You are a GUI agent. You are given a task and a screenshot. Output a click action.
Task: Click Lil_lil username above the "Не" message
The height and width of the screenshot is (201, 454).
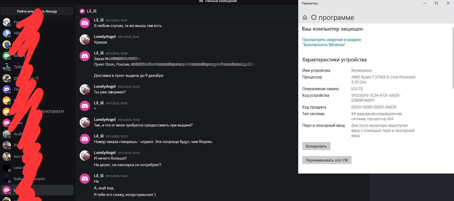[99, 176]
